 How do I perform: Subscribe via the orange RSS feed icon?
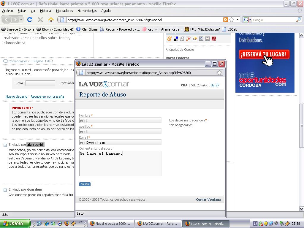[226, 20]
